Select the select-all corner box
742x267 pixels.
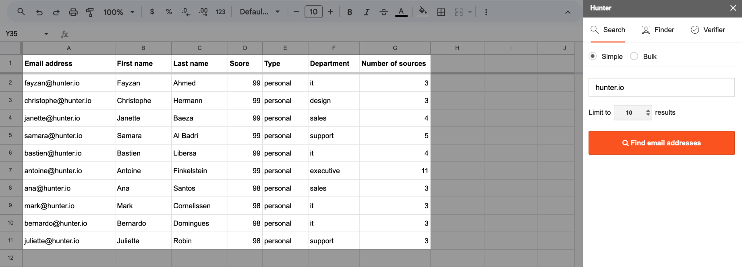(x=10, y=48)
